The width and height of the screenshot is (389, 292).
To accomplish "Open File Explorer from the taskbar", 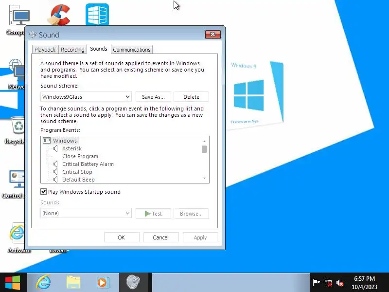I will tap(73, 282).
